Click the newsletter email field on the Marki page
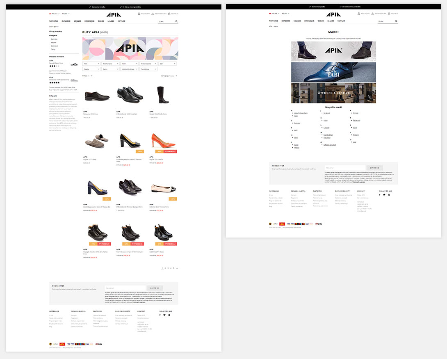This screenshot has width=447, height=359. [345, 168]
